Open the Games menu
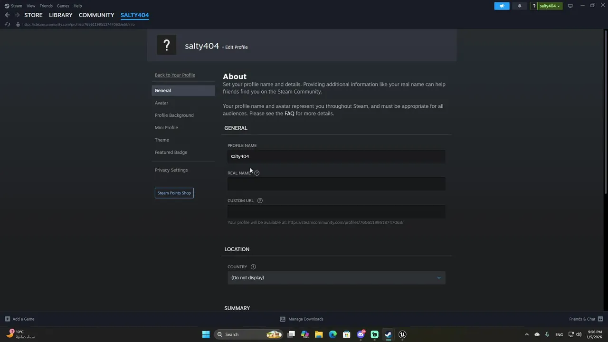The image size is (608, 342). 63,6
